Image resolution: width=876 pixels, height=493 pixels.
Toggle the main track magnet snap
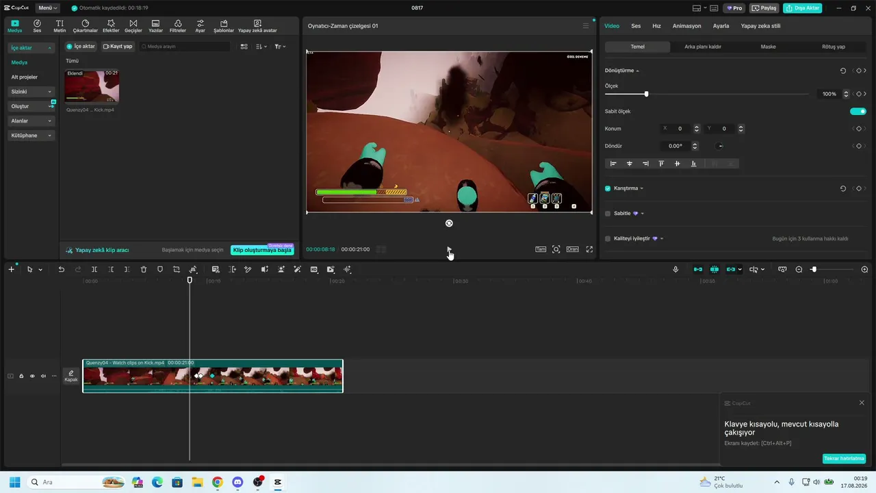click(x=698, y=270)
